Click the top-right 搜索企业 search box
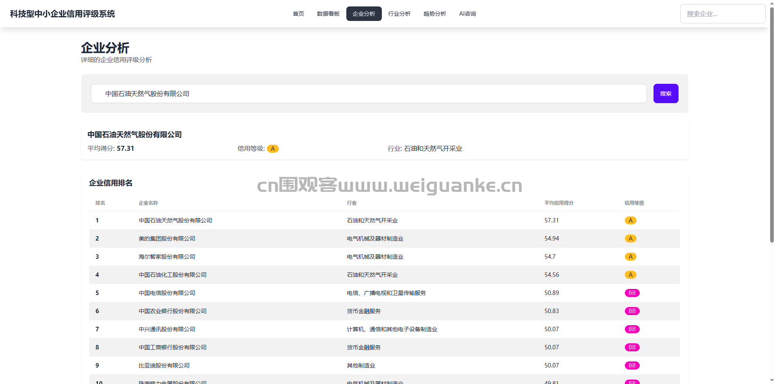 tap(722, 14)
